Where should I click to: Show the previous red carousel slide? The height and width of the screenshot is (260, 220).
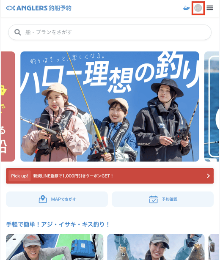(8, 106)
